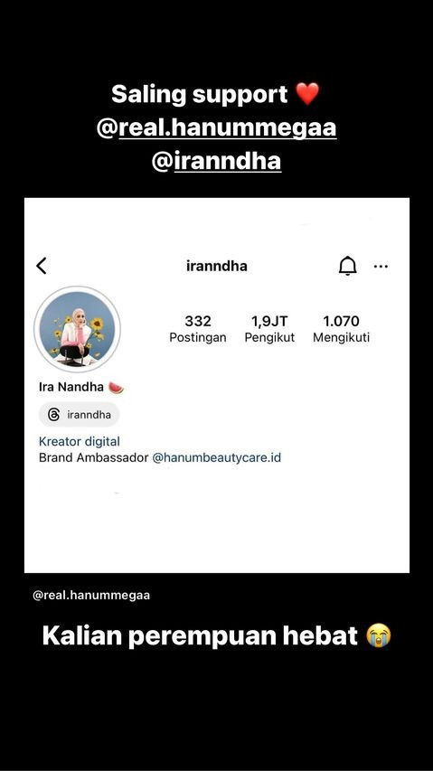The width and height of the screenshot is (433, 771).
Task: Tap the Kreator digital category label
Action: pyautogui.click(x=80, y=442)
